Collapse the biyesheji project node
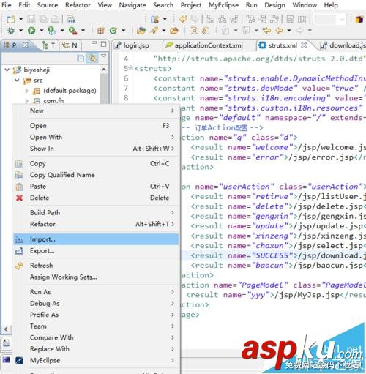 pos(7,70)
